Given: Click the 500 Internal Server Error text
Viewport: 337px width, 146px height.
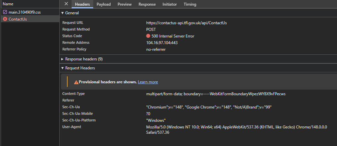Looking at the screenshot, I should 173,36.
